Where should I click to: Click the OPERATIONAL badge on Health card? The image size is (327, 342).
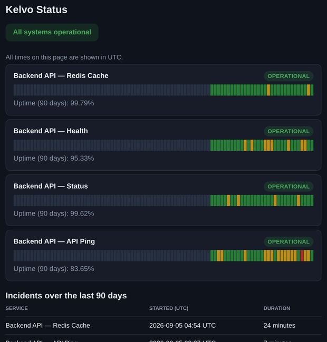pyautogui.click(x=288, y=131)
